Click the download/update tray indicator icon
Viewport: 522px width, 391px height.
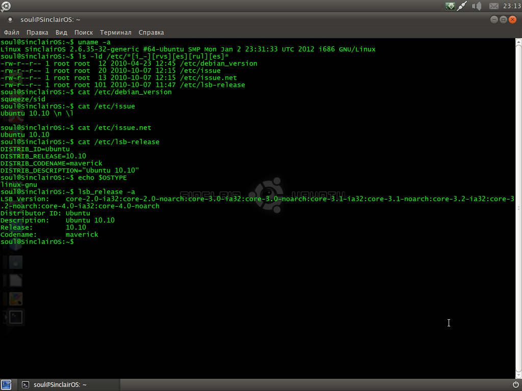[450, 6]
